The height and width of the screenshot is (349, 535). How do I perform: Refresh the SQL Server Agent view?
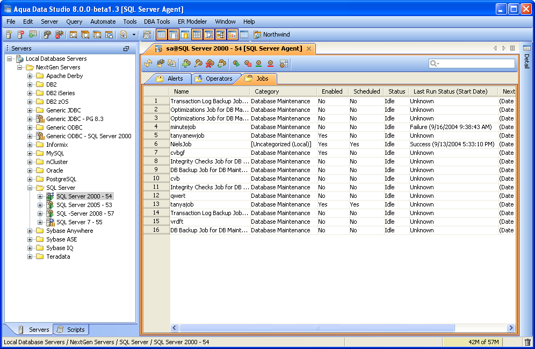(148, 63)
